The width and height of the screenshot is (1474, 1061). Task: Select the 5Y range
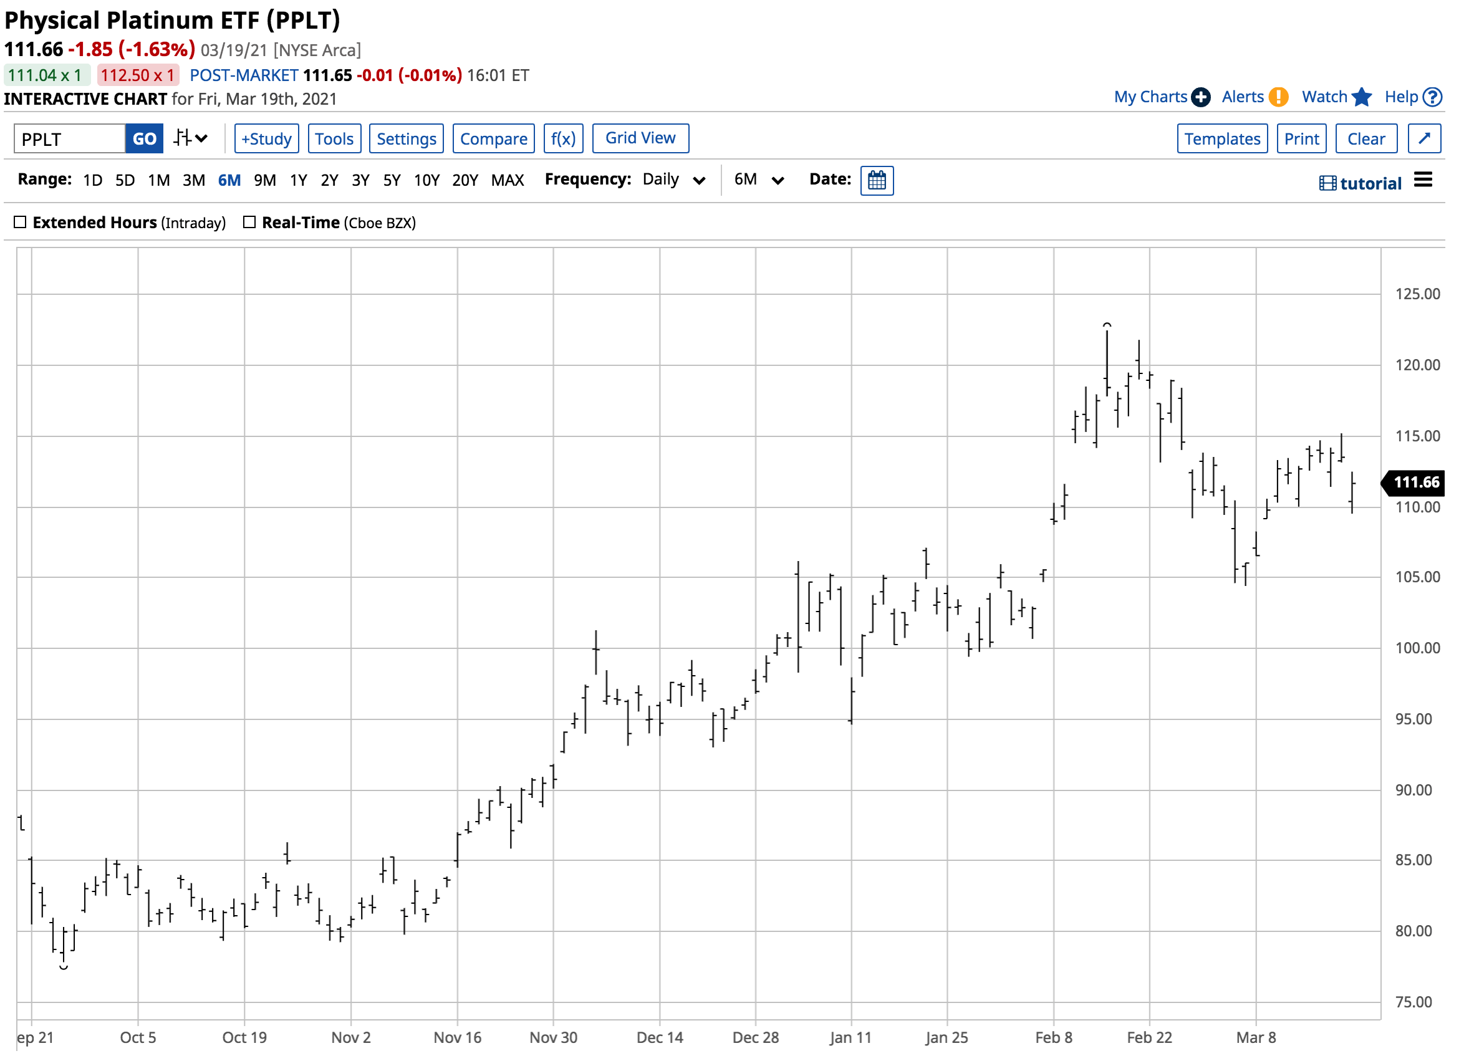pos(393,181)
